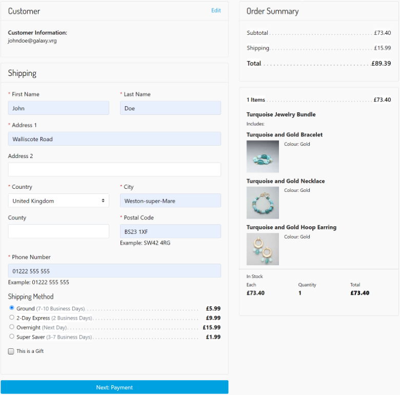Focus the Address 1 field
This screenshot has height=395, width=400.
pyautogui.click(x=114, y=139)
